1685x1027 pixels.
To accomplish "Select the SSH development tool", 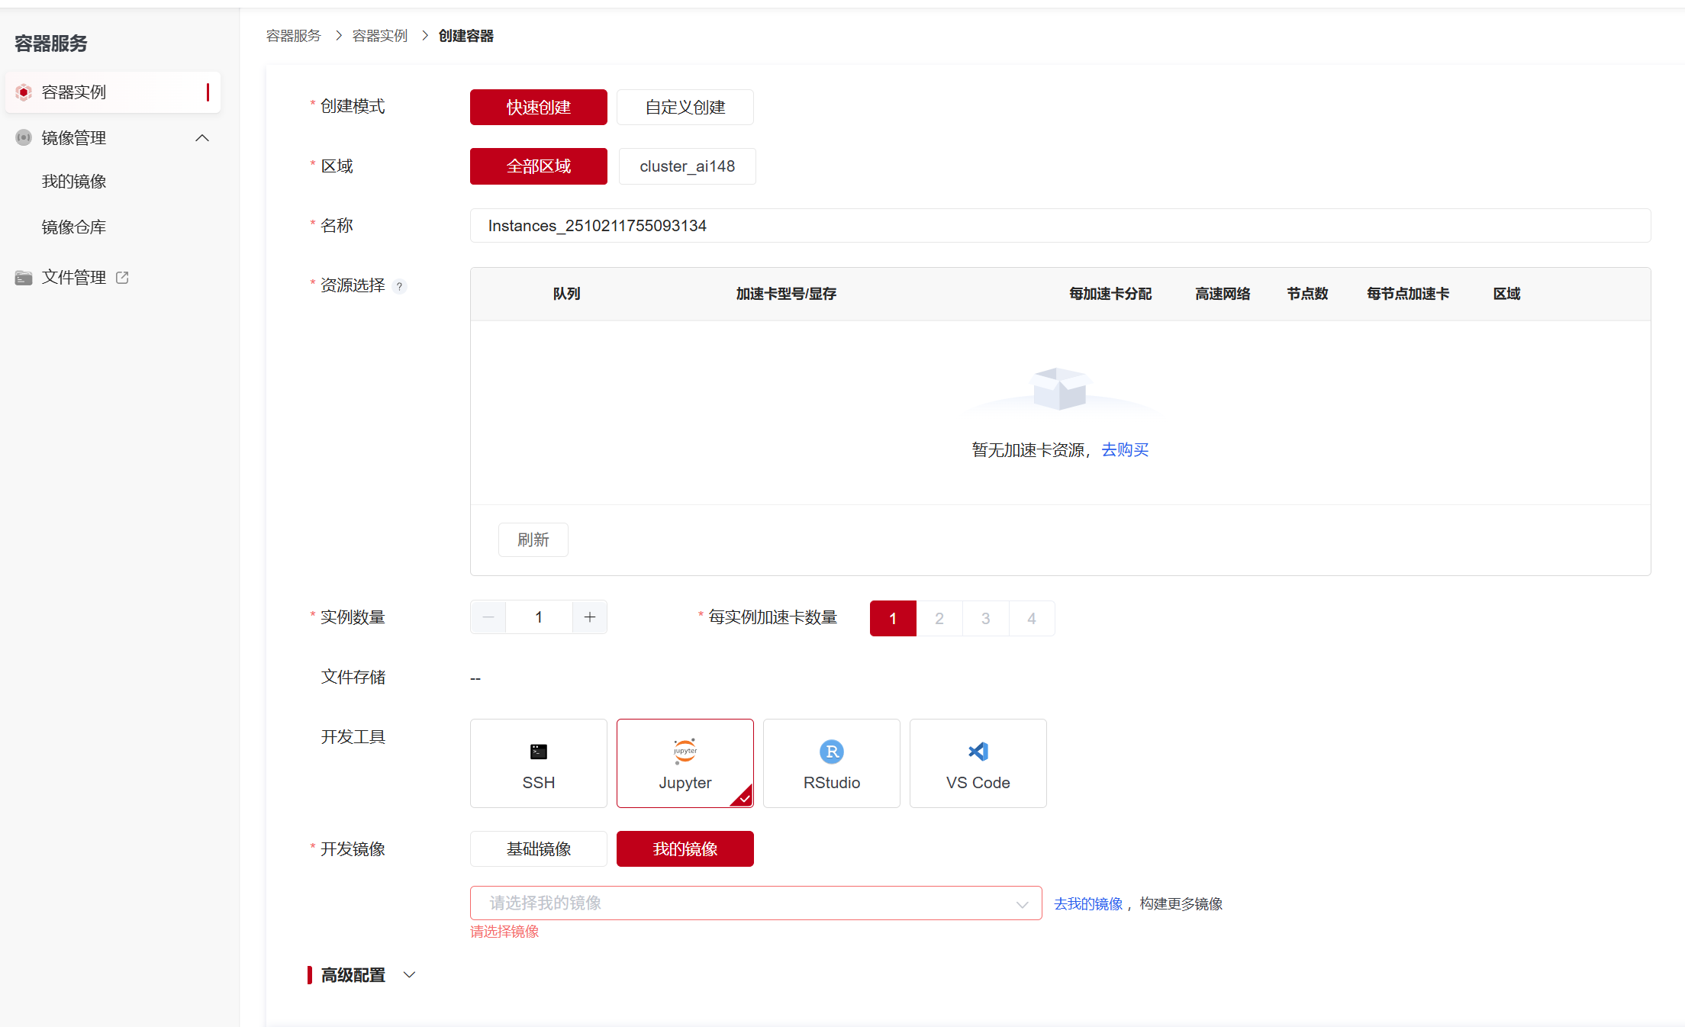I will [538, 763].
